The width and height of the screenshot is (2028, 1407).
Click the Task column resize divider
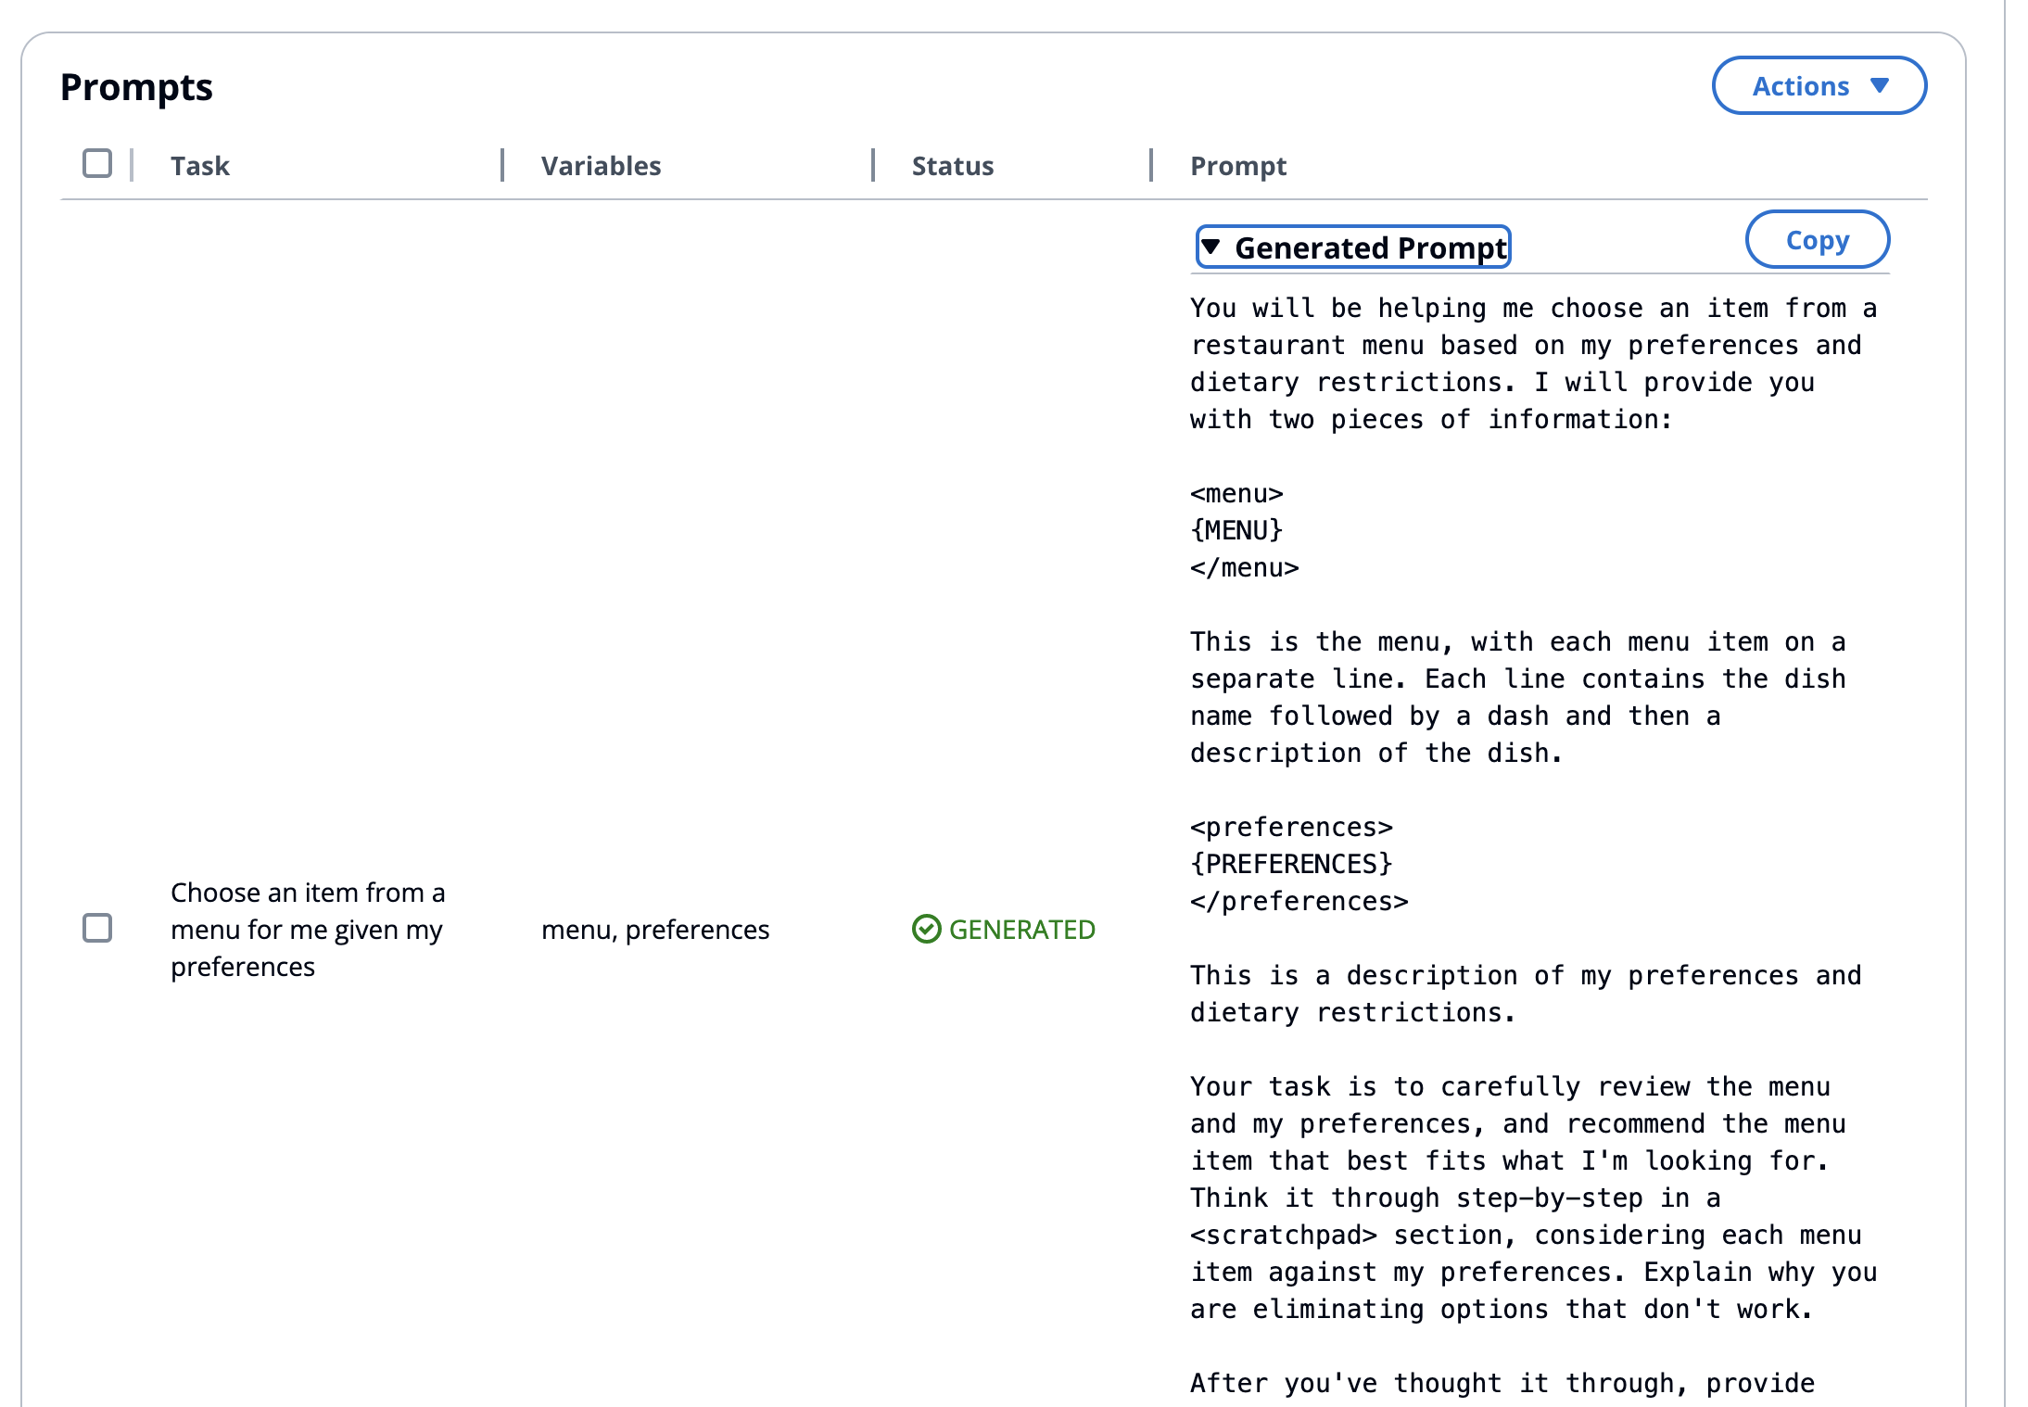coord(502,165)
